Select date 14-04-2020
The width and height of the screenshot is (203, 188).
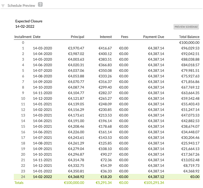(x=42, y=54)
